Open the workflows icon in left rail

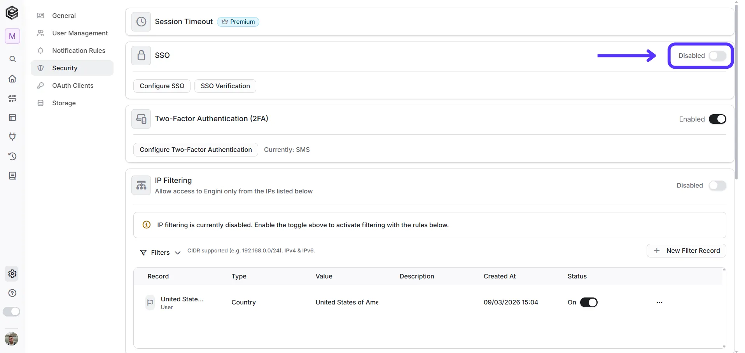point(12,98)
